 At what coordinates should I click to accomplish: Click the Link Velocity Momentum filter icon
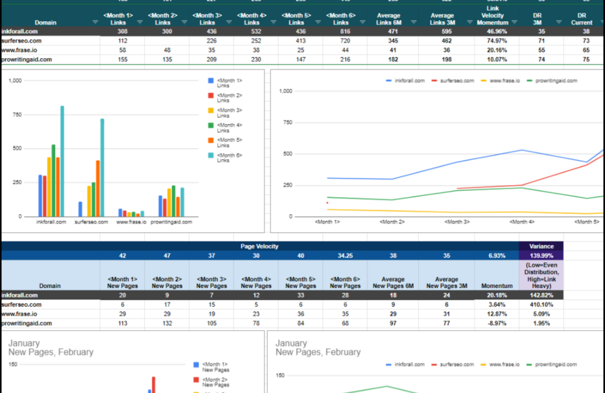[x=514, y=22]
